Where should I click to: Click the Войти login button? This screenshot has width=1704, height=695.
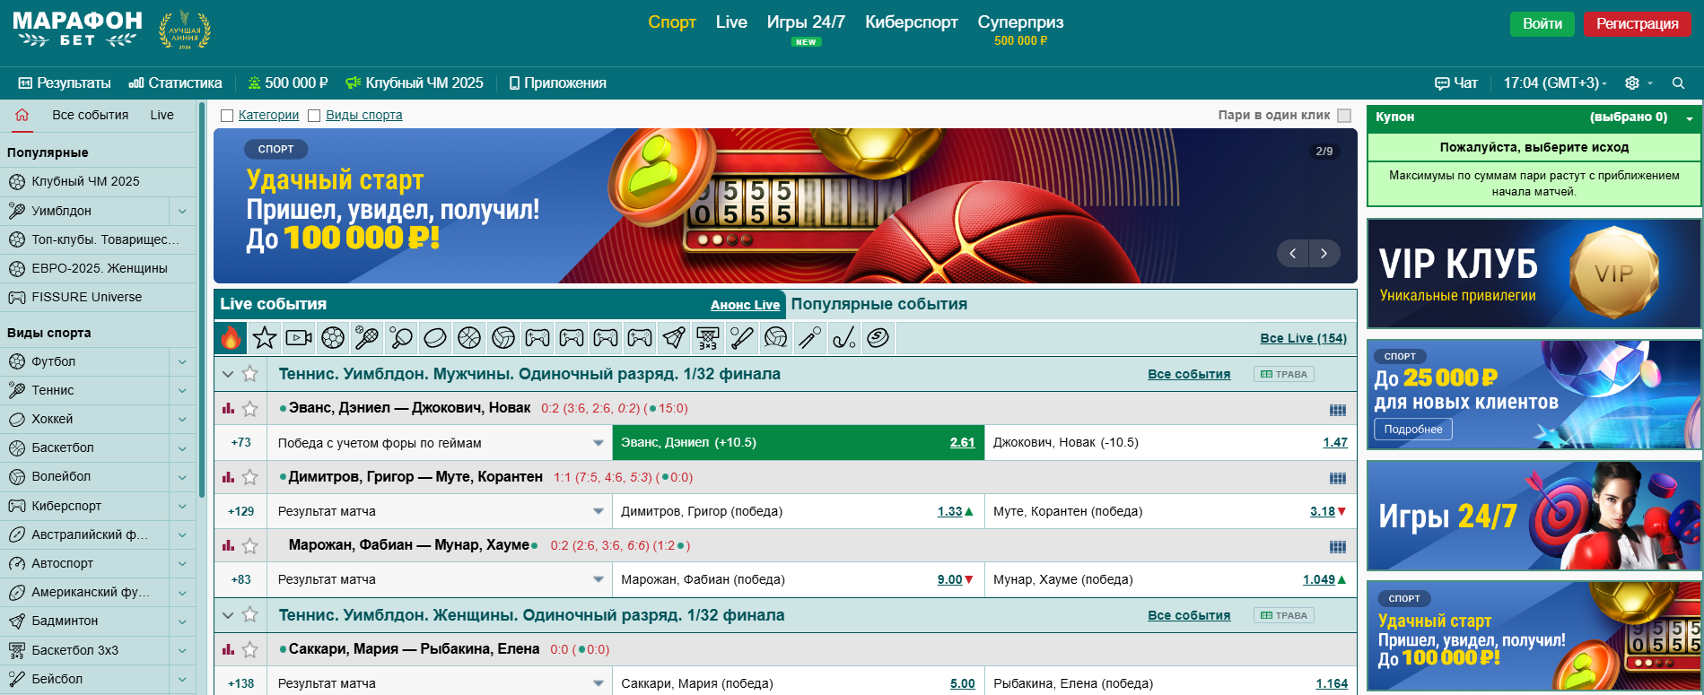click(x=1542, y=24)
